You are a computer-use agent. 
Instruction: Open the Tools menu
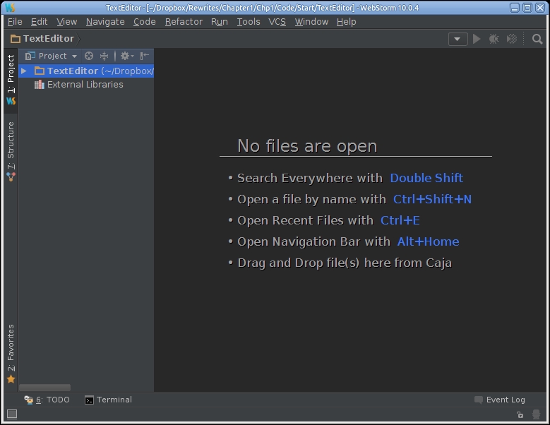click(249, 22)
